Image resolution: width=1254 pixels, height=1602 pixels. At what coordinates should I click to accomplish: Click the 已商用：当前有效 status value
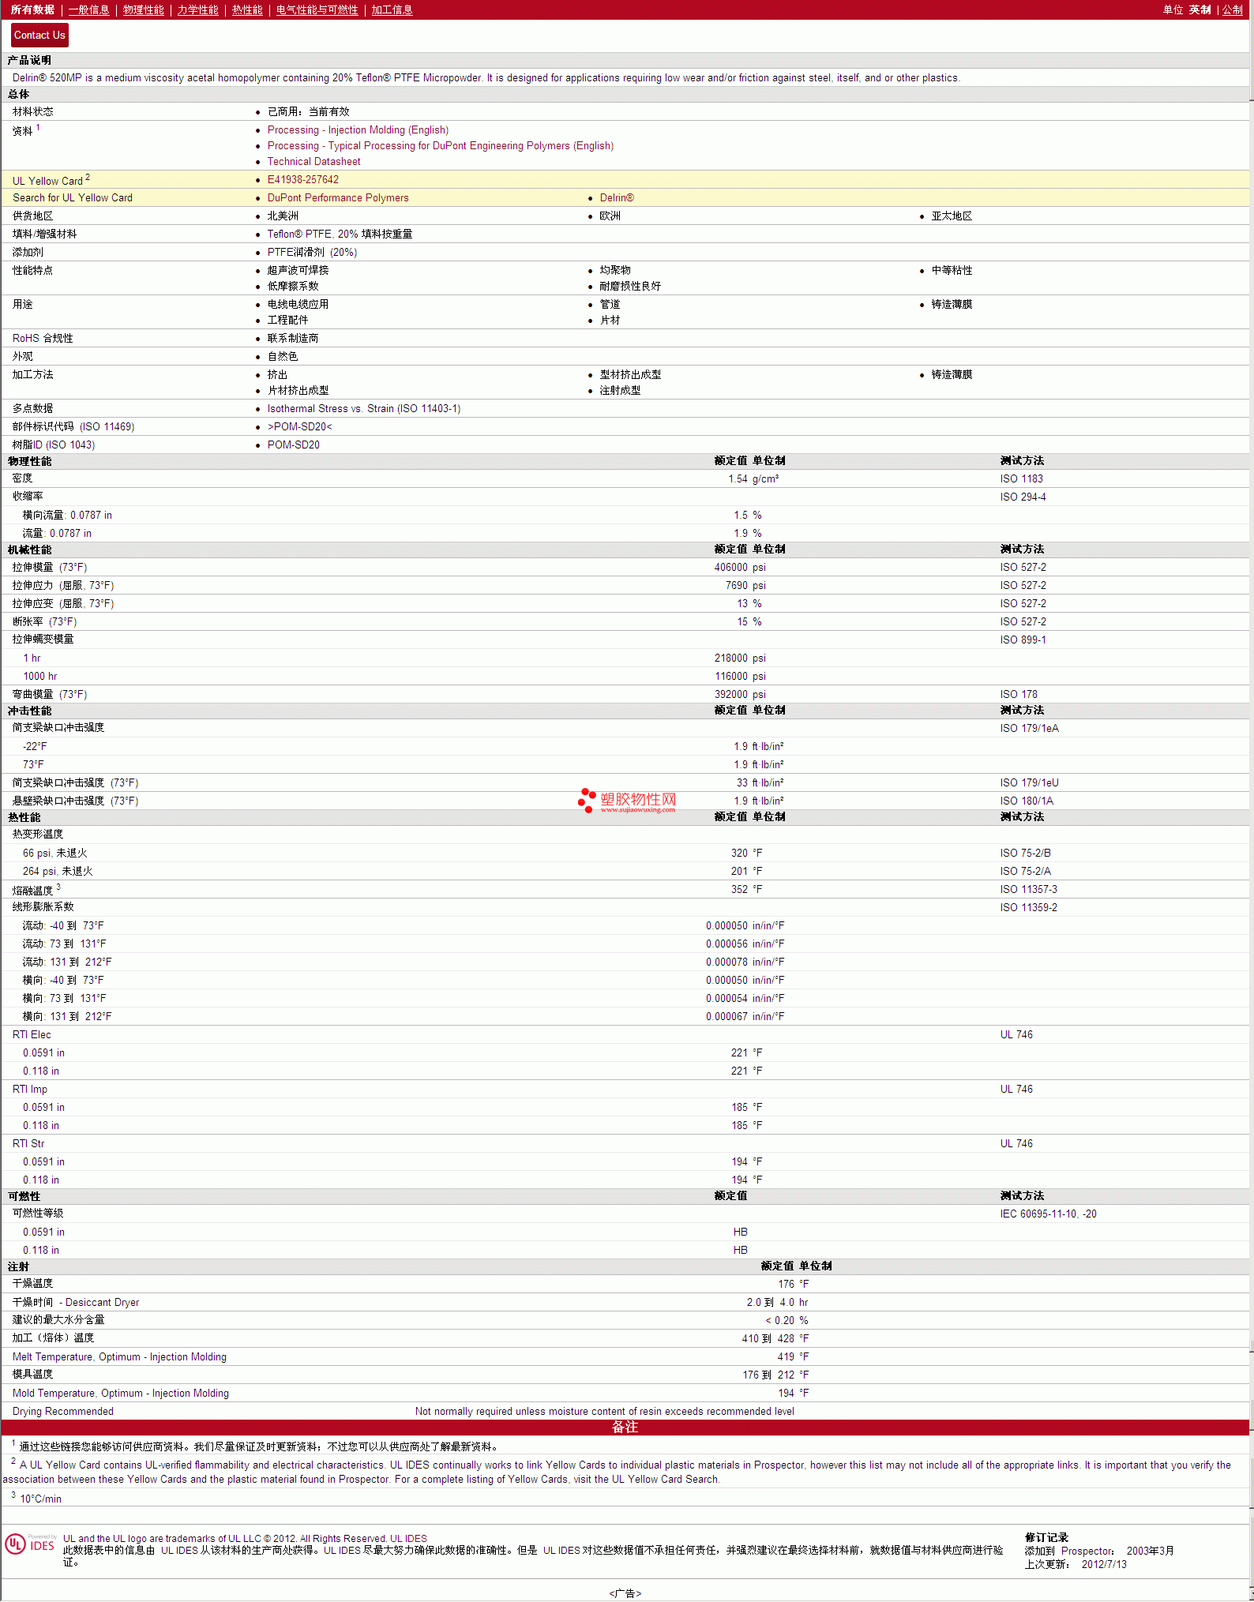pyautogui.click(x=308, y=112)
